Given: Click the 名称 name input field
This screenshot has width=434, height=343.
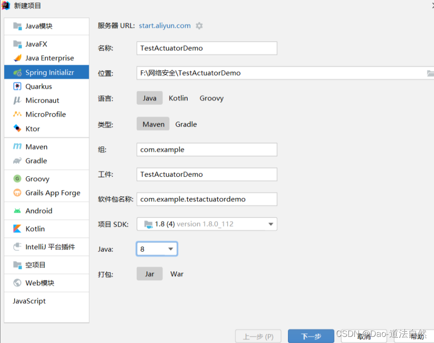Looking at the screenshot, I should click(207, 48).
